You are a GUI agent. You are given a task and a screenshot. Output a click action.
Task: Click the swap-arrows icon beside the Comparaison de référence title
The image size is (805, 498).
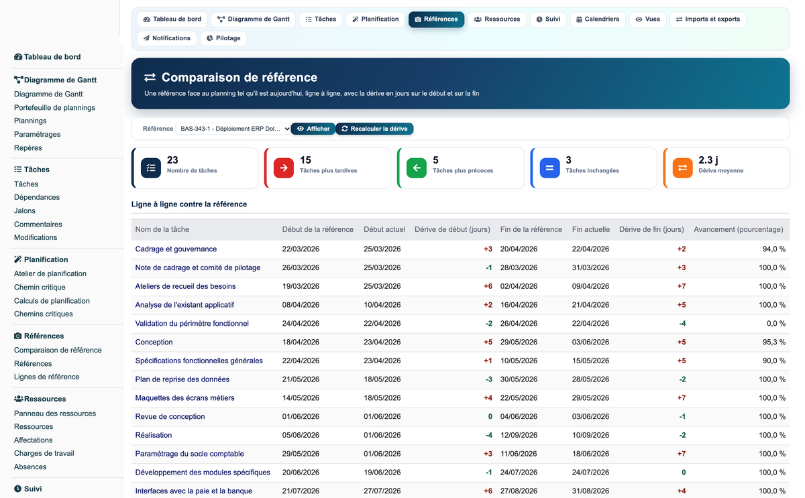(x=150, y=78)
